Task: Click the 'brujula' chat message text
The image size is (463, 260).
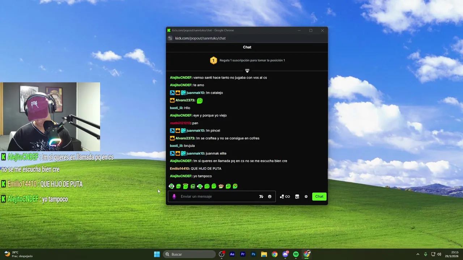Action: click(189, 146)
